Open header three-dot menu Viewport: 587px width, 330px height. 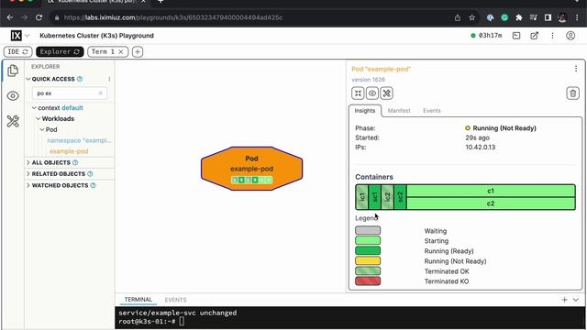552,36
